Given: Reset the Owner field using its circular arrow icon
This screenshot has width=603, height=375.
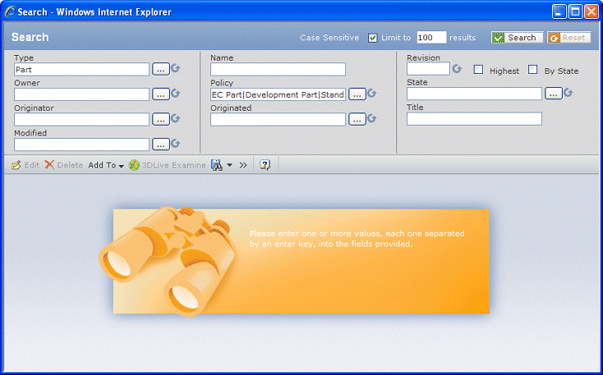Looking at the screenshot, I should [x=175, y=94].
